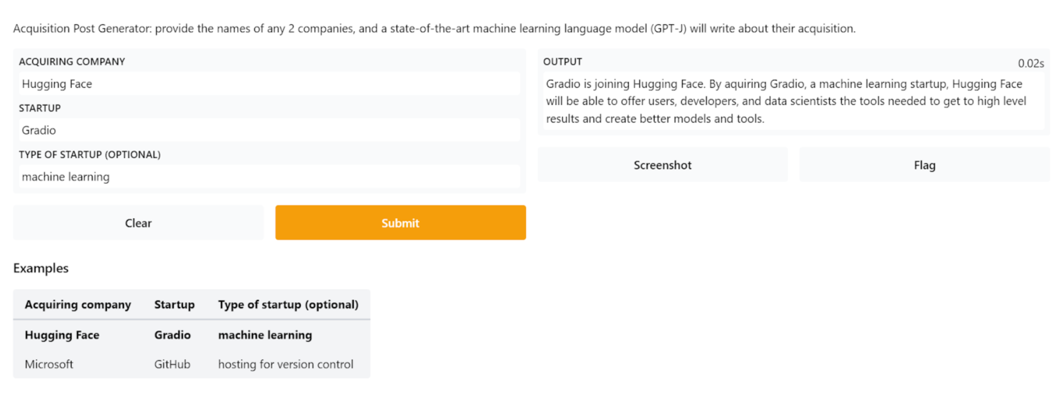1062x401 pixels.
Task: Pick the Microsoft example cell
Action: 49,364
